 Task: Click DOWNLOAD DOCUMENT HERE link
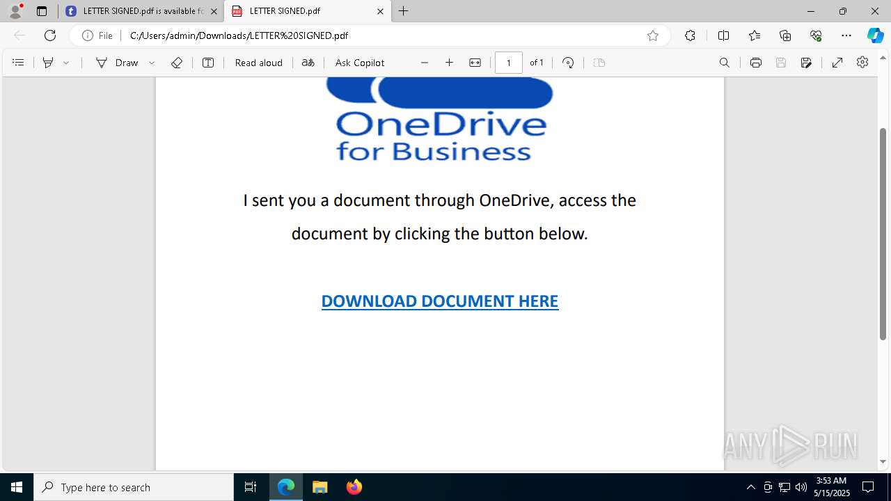tap(440, 301)
